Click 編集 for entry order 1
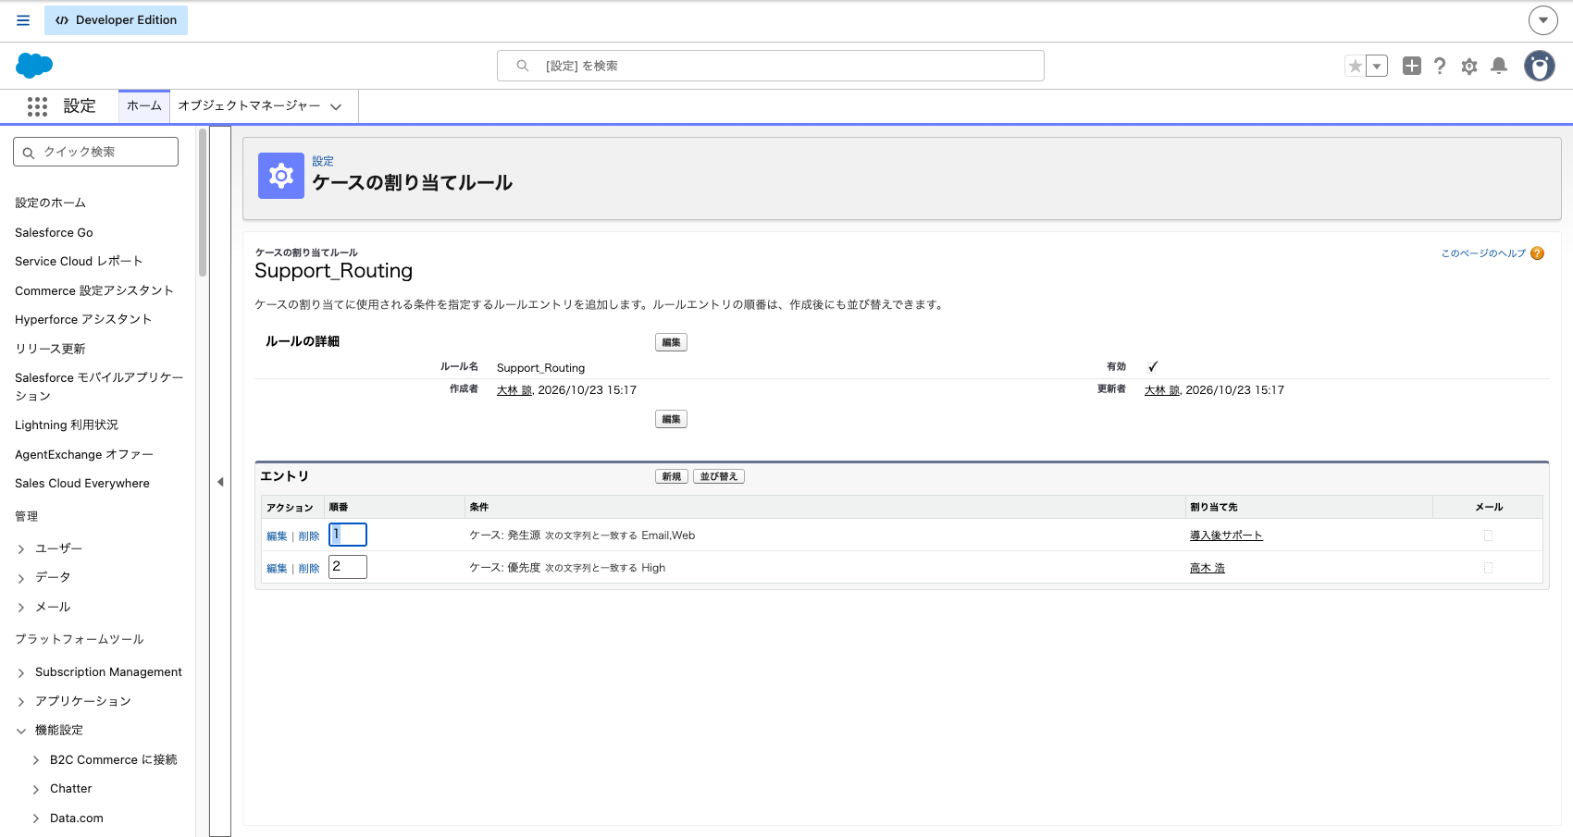1573x837 pixels. [x=277, y=536]
